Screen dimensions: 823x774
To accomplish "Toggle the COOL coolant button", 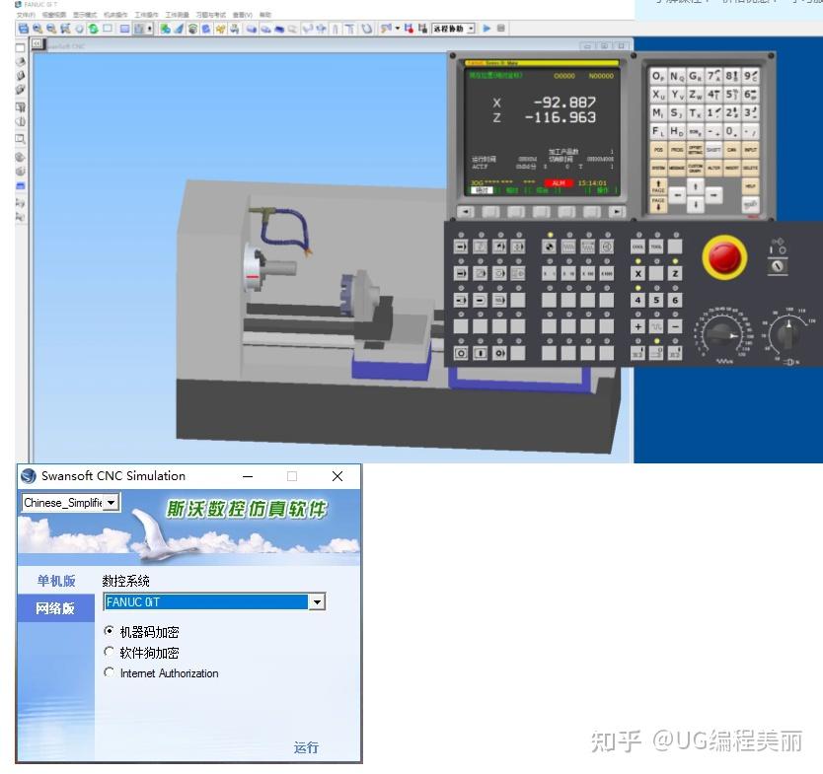I will [637, 246].
